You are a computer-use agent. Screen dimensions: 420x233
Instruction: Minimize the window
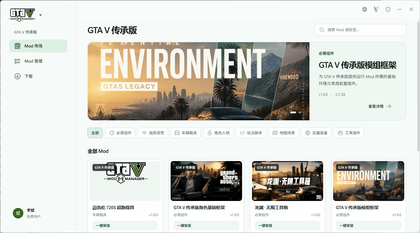tap(400, 9)
